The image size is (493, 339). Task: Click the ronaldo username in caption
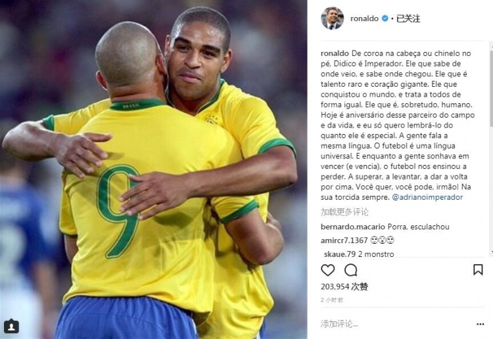(x=335, y=53)
